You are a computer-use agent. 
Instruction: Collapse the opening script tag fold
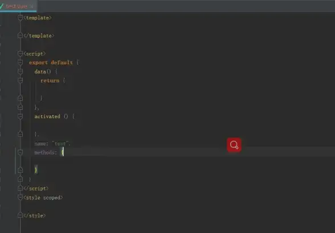21,53
